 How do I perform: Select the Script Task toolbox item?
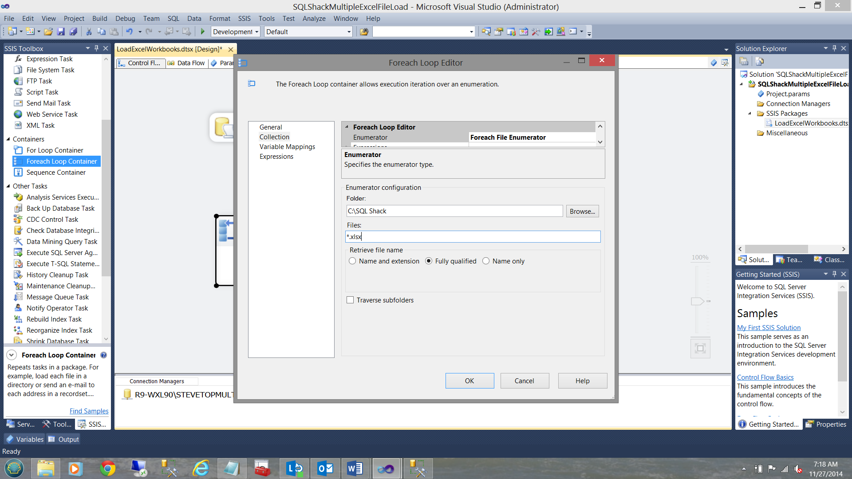click(x=42, y=92)
